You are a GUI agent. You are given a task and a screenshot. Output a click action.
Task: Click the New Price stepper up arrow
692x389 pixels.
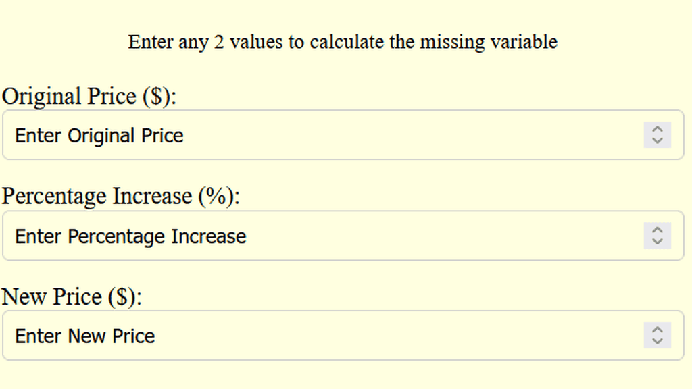pyautogui.click(x=656, y=330)
